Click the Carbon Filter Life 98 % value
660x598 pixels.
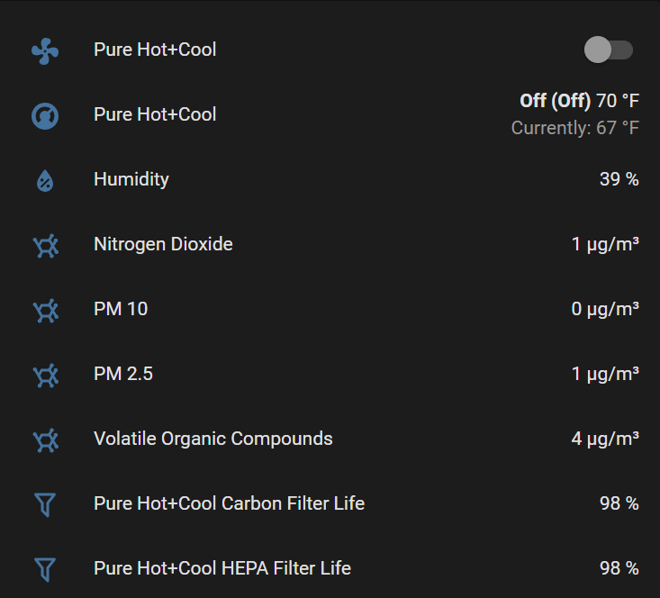tap(619, 503)
